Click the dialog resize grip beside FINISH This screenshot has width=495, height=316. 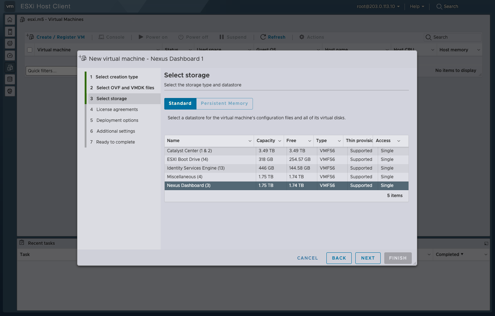415,263
